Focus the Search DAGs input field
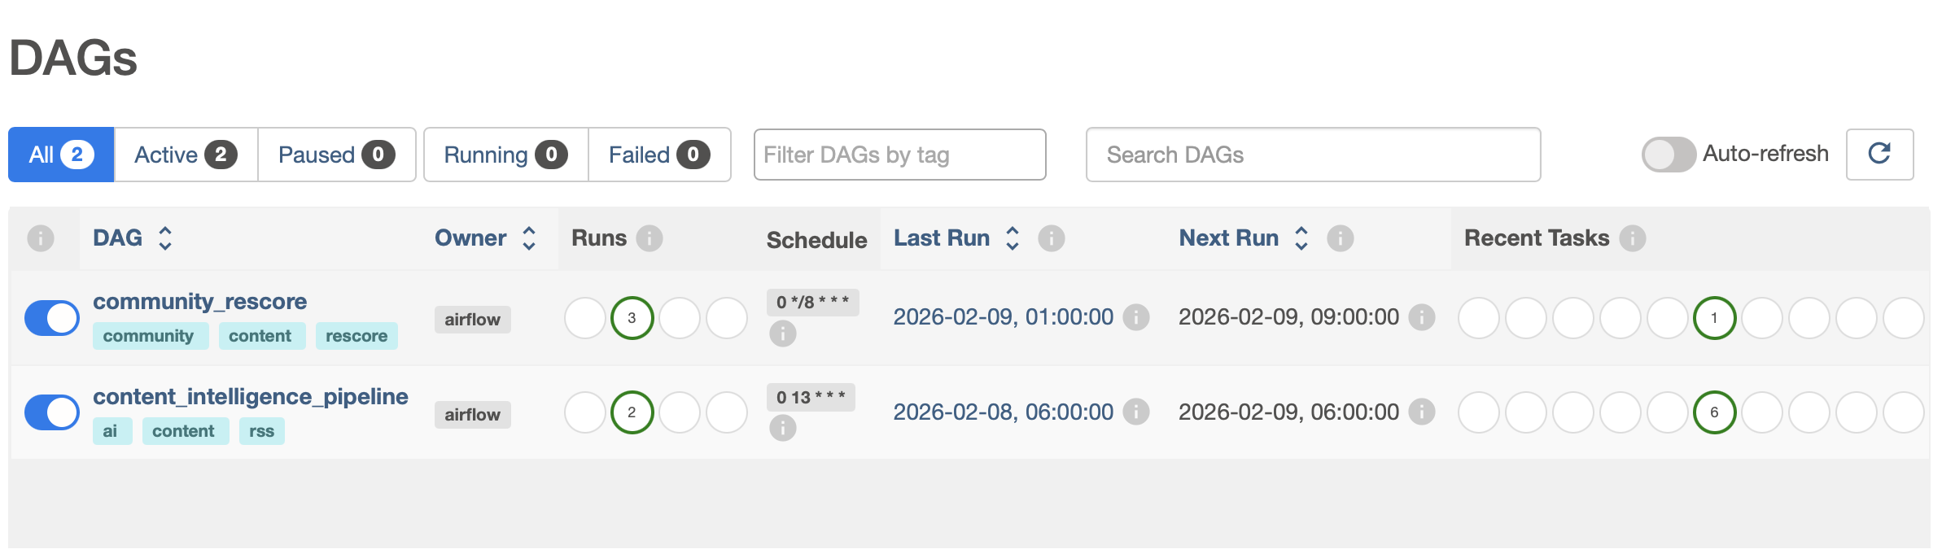The width and height of the screenshot is (1942, 558). tap(1312, 155)
